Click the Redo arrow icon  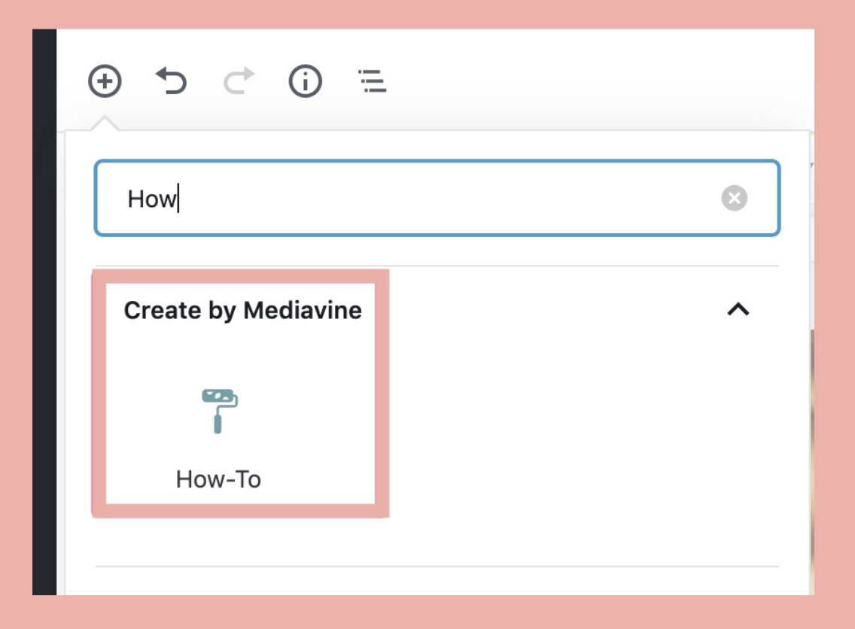[x=239, y=81]
